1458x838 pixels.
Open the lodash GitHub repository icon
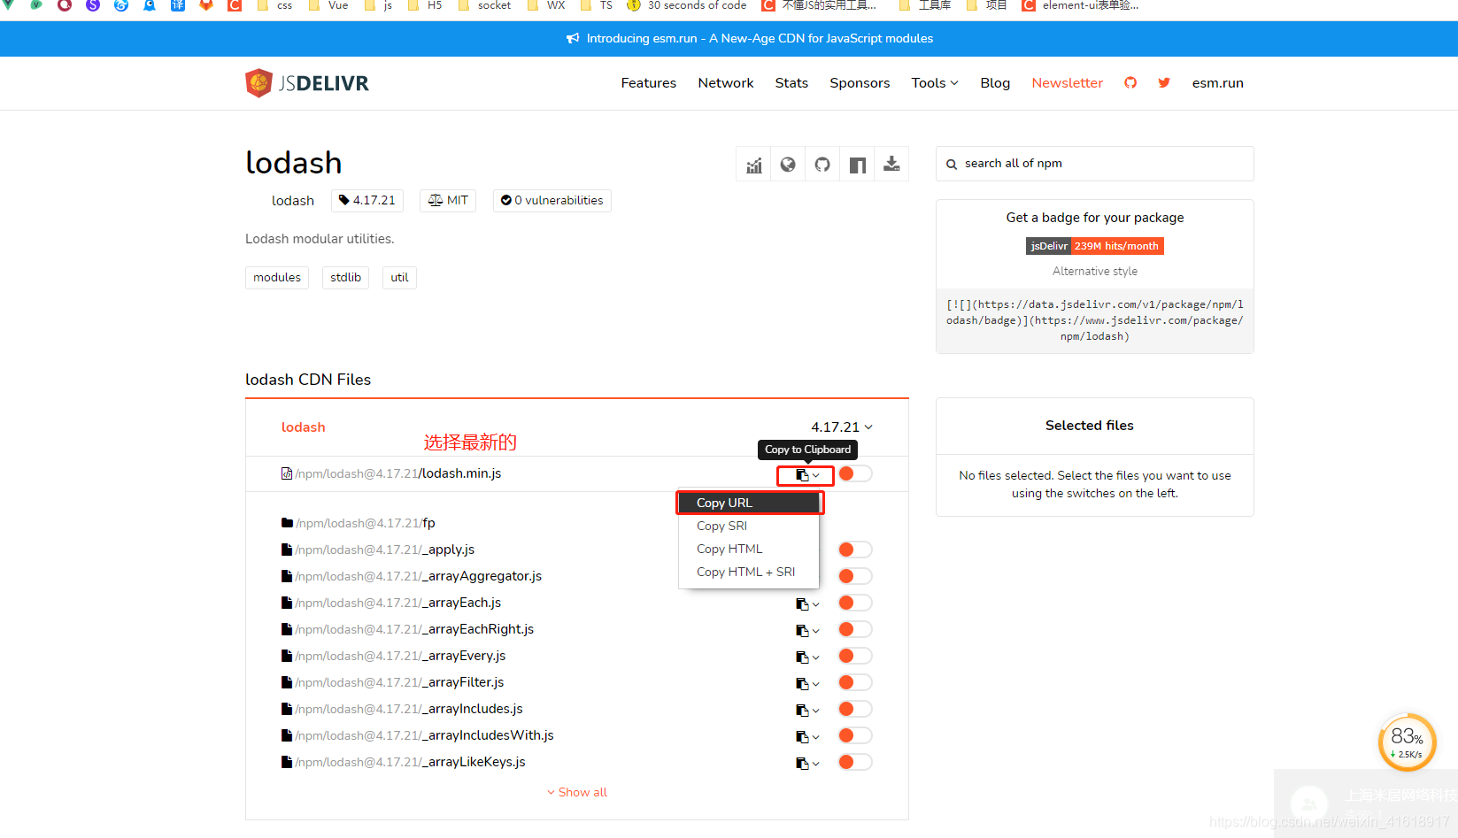822,165
